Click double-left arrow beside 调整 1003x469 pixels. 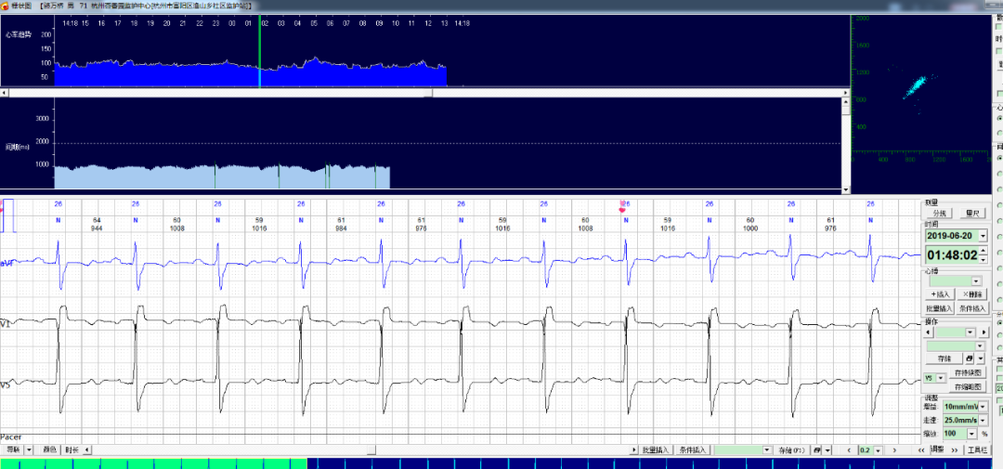click(921, 450)
